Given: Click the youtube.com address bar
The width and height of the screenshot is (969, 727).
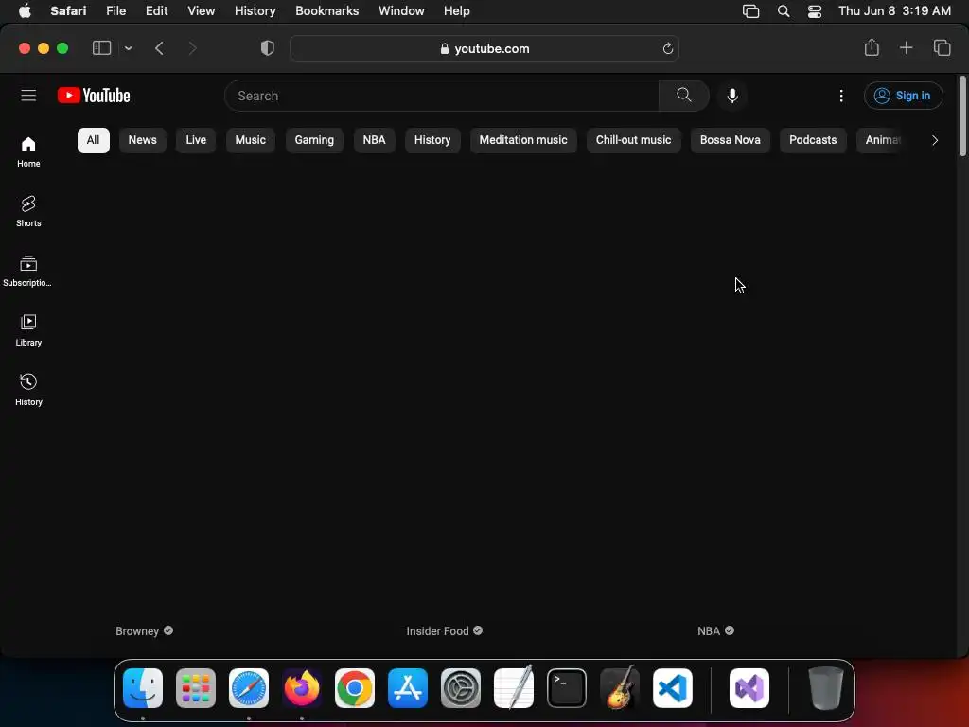Looking at the screenshot, I should tap(484, 48).
